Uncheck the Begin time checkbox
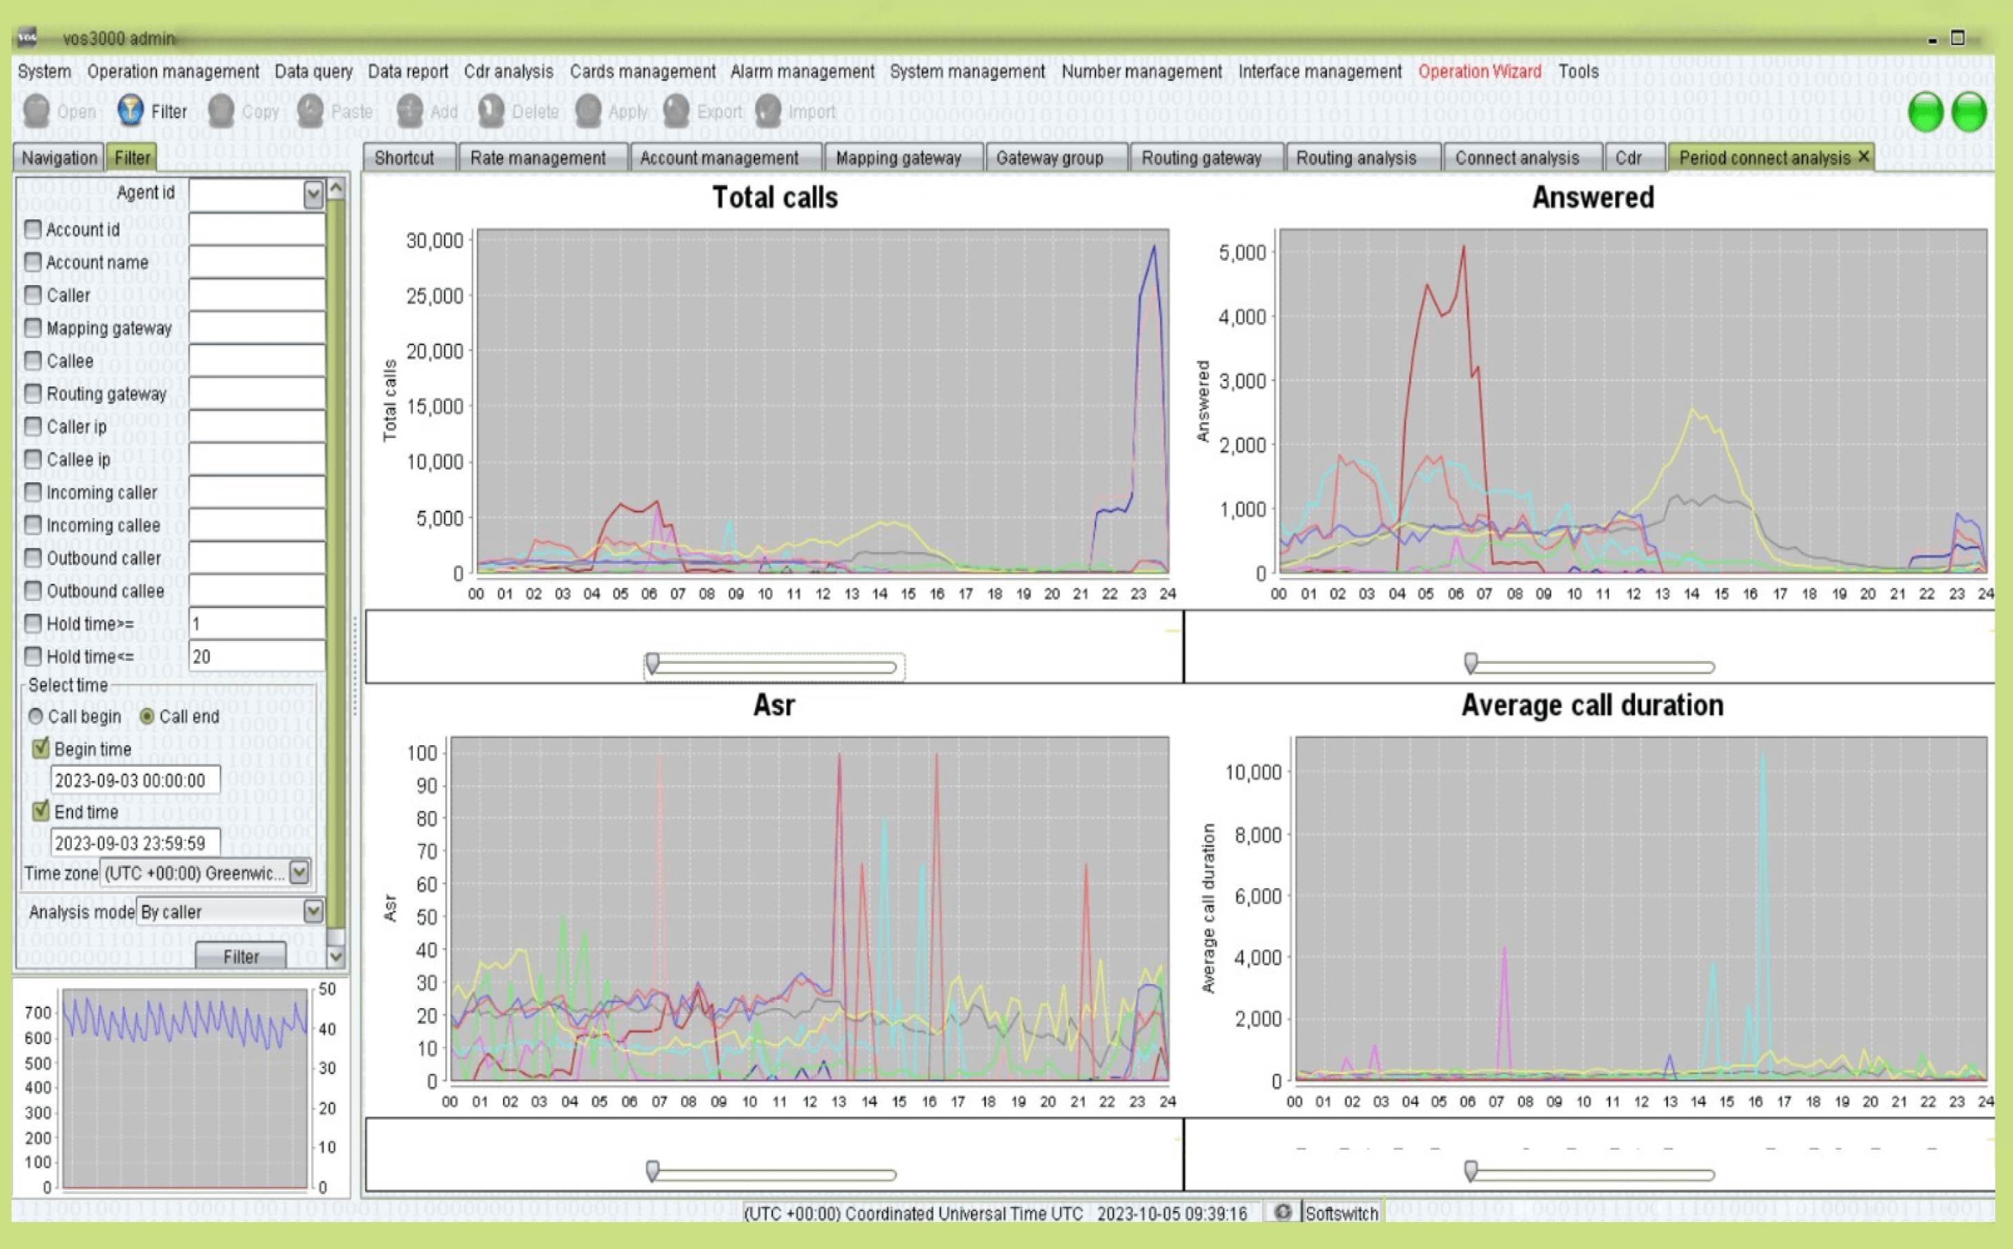Viewport: 2013px width, 1249px height. click(41, 749)
